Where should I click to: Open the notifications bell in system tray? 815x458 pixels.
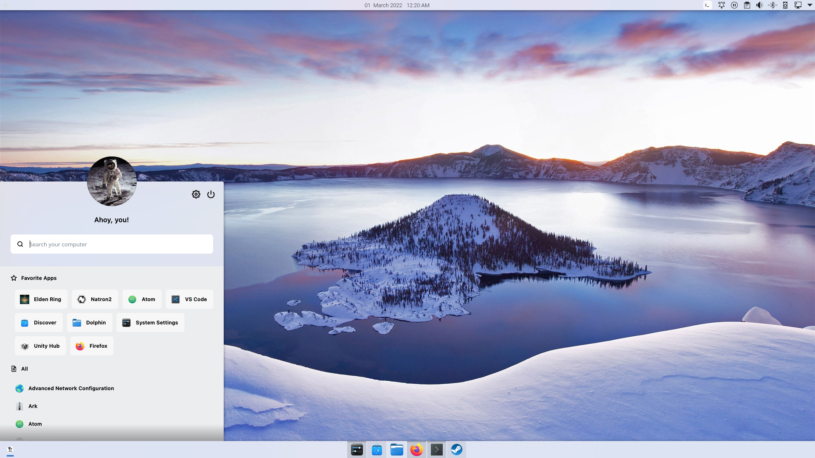(721, 5)
